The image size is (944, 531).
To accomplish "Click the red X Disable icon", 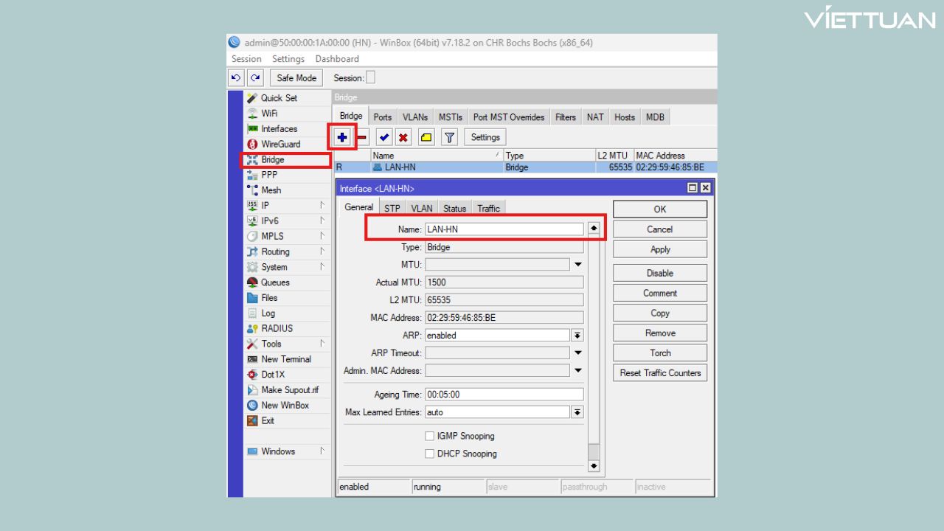I will coord(403,137).
